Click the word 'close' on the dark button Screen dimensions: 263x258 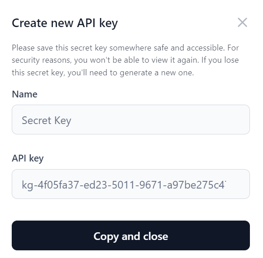(156, 236)
